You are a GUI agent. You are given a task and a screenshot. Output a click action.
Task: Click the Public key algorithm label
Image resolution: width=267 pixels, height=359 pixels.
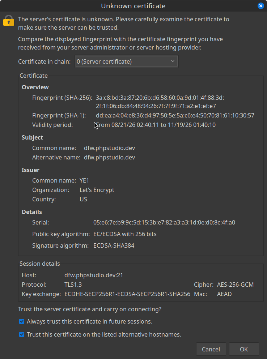coord(61,234)
